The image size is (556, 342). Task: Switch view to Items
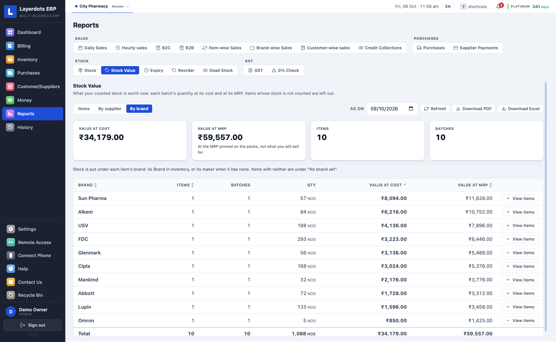click(x=84, y=109)
